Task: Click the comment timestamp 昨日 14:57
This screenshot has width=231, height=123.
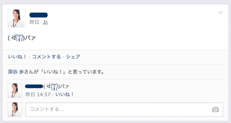Action: [x=38, y=94]
